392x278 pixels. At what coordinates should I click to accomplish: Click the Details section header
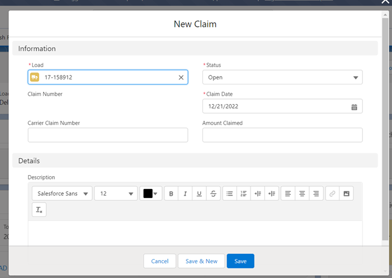click(x=195, y=161)
